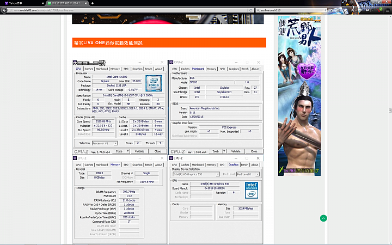Click the 12/09/2015 BIOS date value

click(x=224, y=117)
